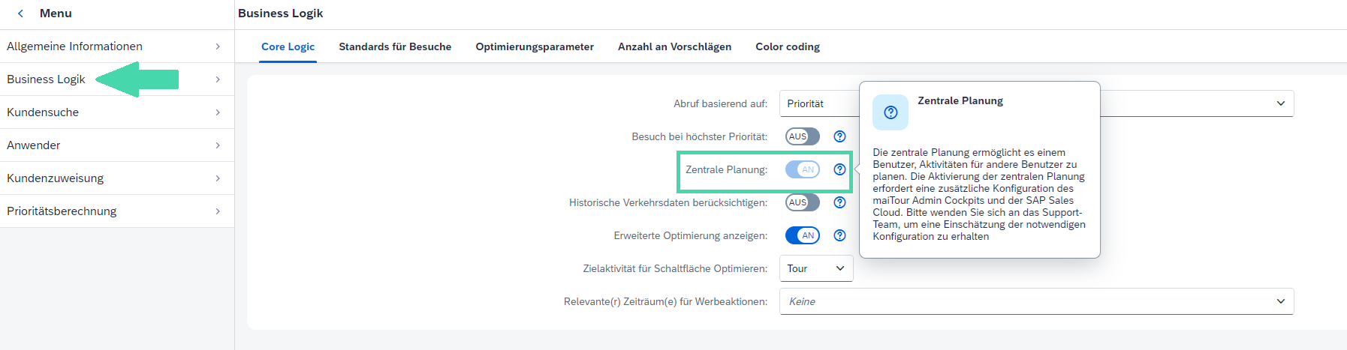
Task: Show help for Historische Verkehrsdaten berücksichtigen
Action: point(839,202)
